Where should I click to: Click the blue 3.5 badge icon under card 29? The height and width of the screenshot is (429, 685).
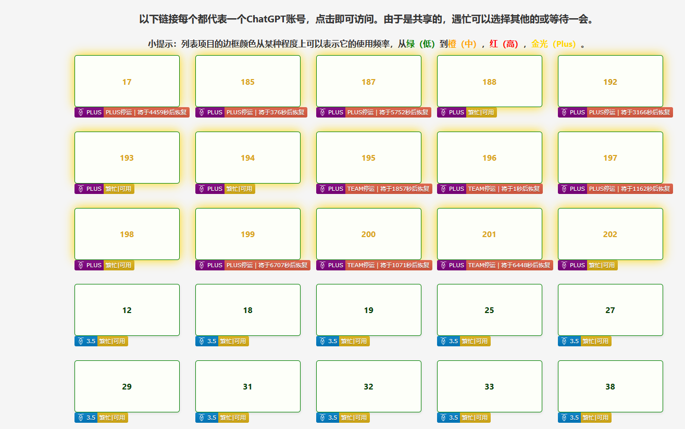(81, 418)
